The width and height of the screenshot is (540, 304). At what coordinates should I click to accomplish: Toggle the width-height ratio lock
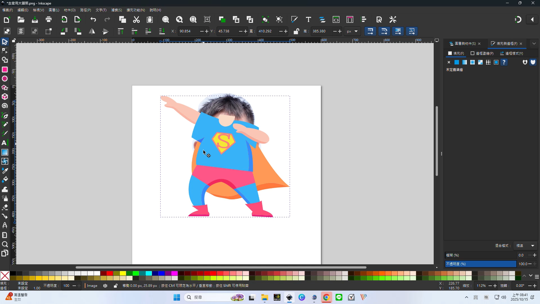[x=296, y=31]
